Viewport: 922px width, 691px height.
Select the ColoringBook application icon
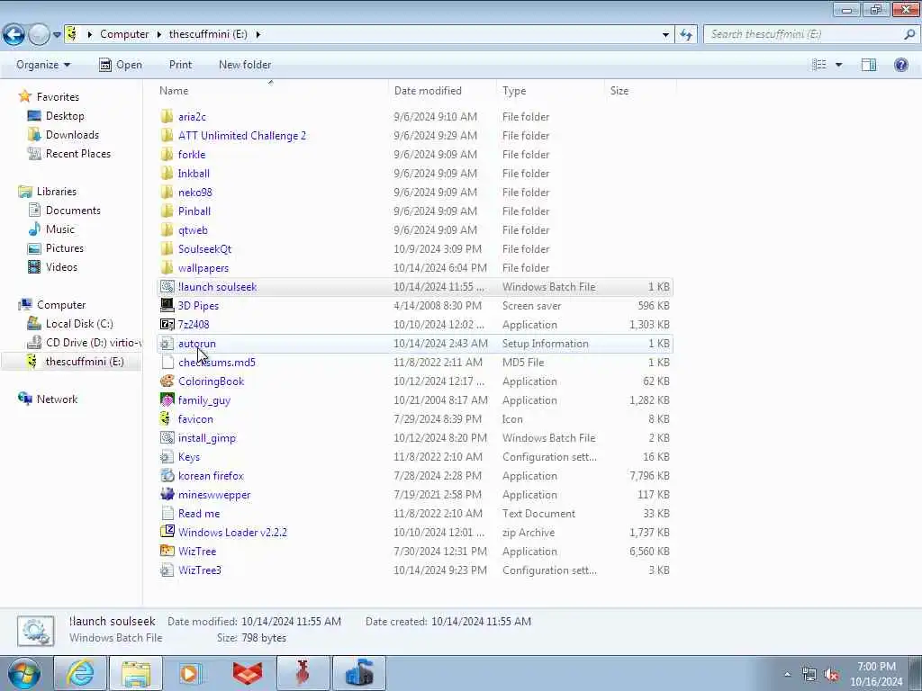click(167, 381)
